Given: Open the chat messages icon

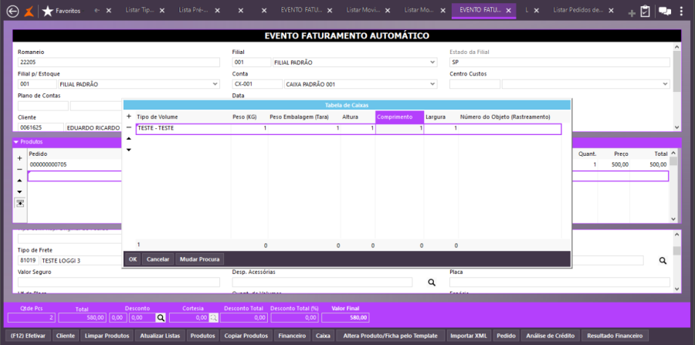Looking at the screenshot, I should click(x=664, y=12).
